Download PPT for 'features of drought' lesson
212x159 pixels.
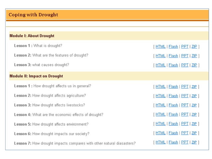pos(185,56)
